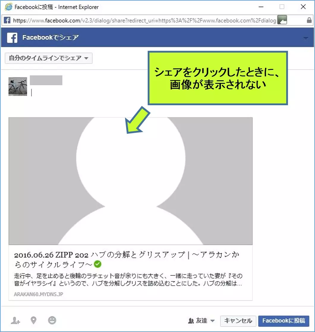Open the 友達 audience selector dropdown

point(201,321)
